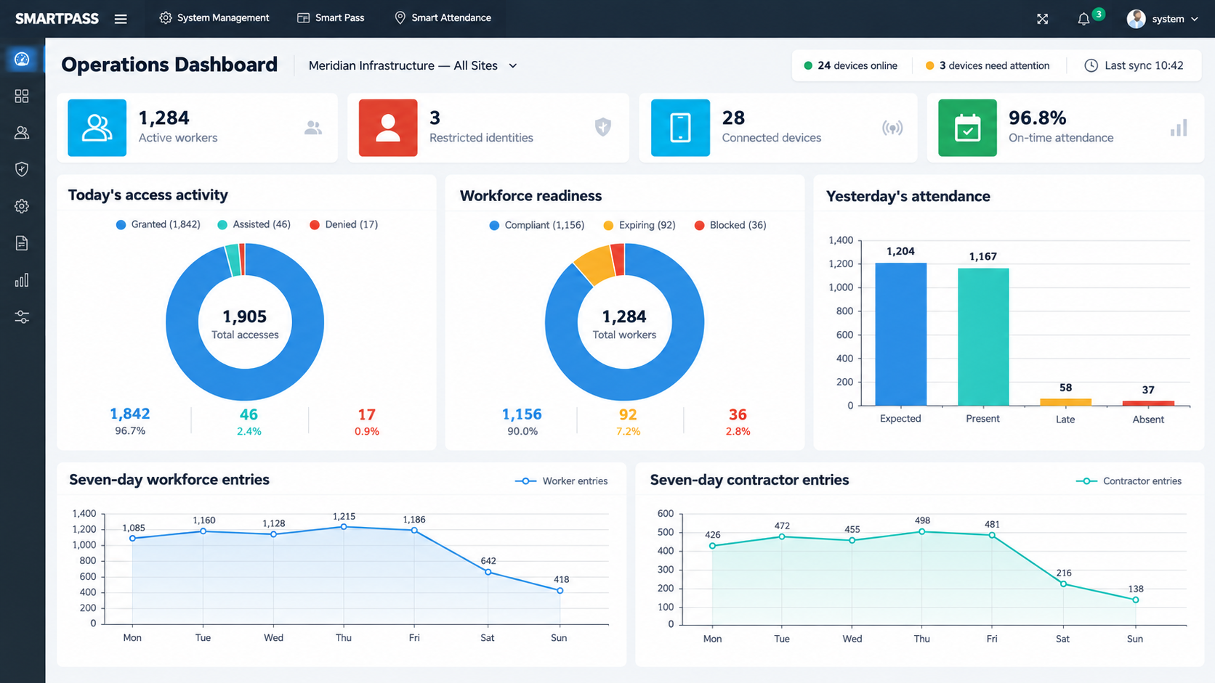This screenshot has height=683, width=1215.
Task: Click the 1,905 Total accesses donut center
Action: point(245,323)
